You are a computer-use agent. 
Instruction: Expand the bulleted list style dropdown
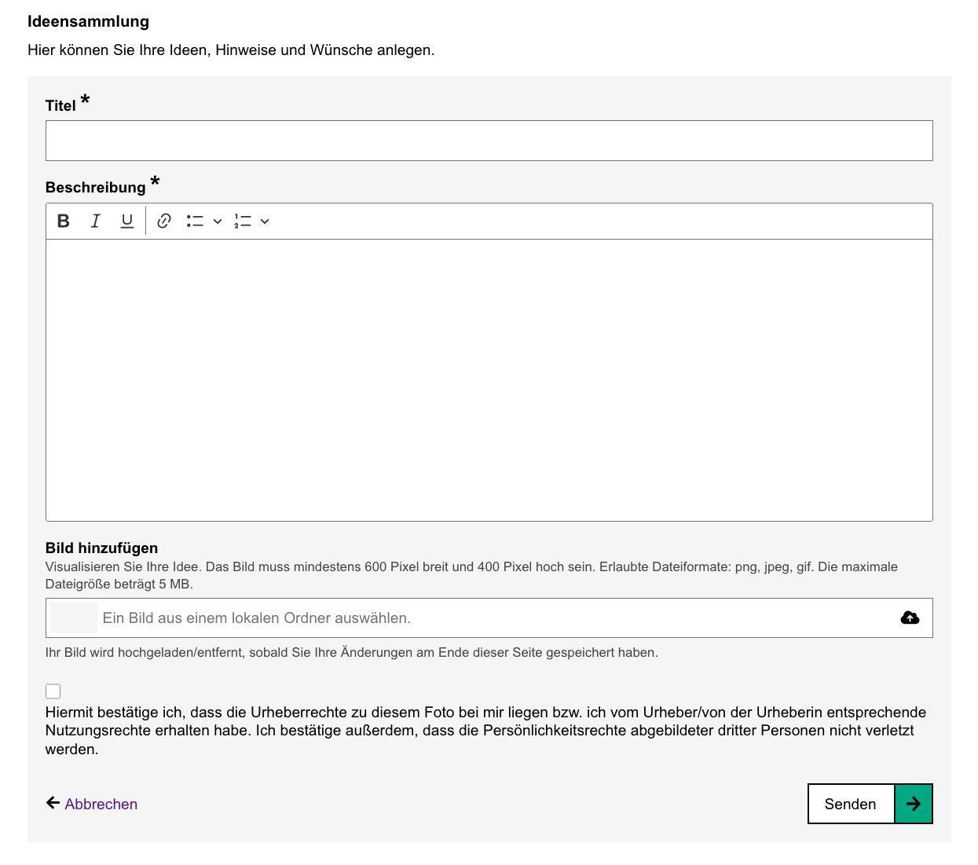click(x=218, y=222)
